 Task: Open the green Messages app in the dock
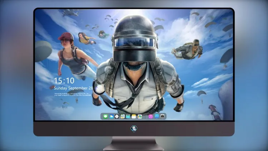click(105, 116)
